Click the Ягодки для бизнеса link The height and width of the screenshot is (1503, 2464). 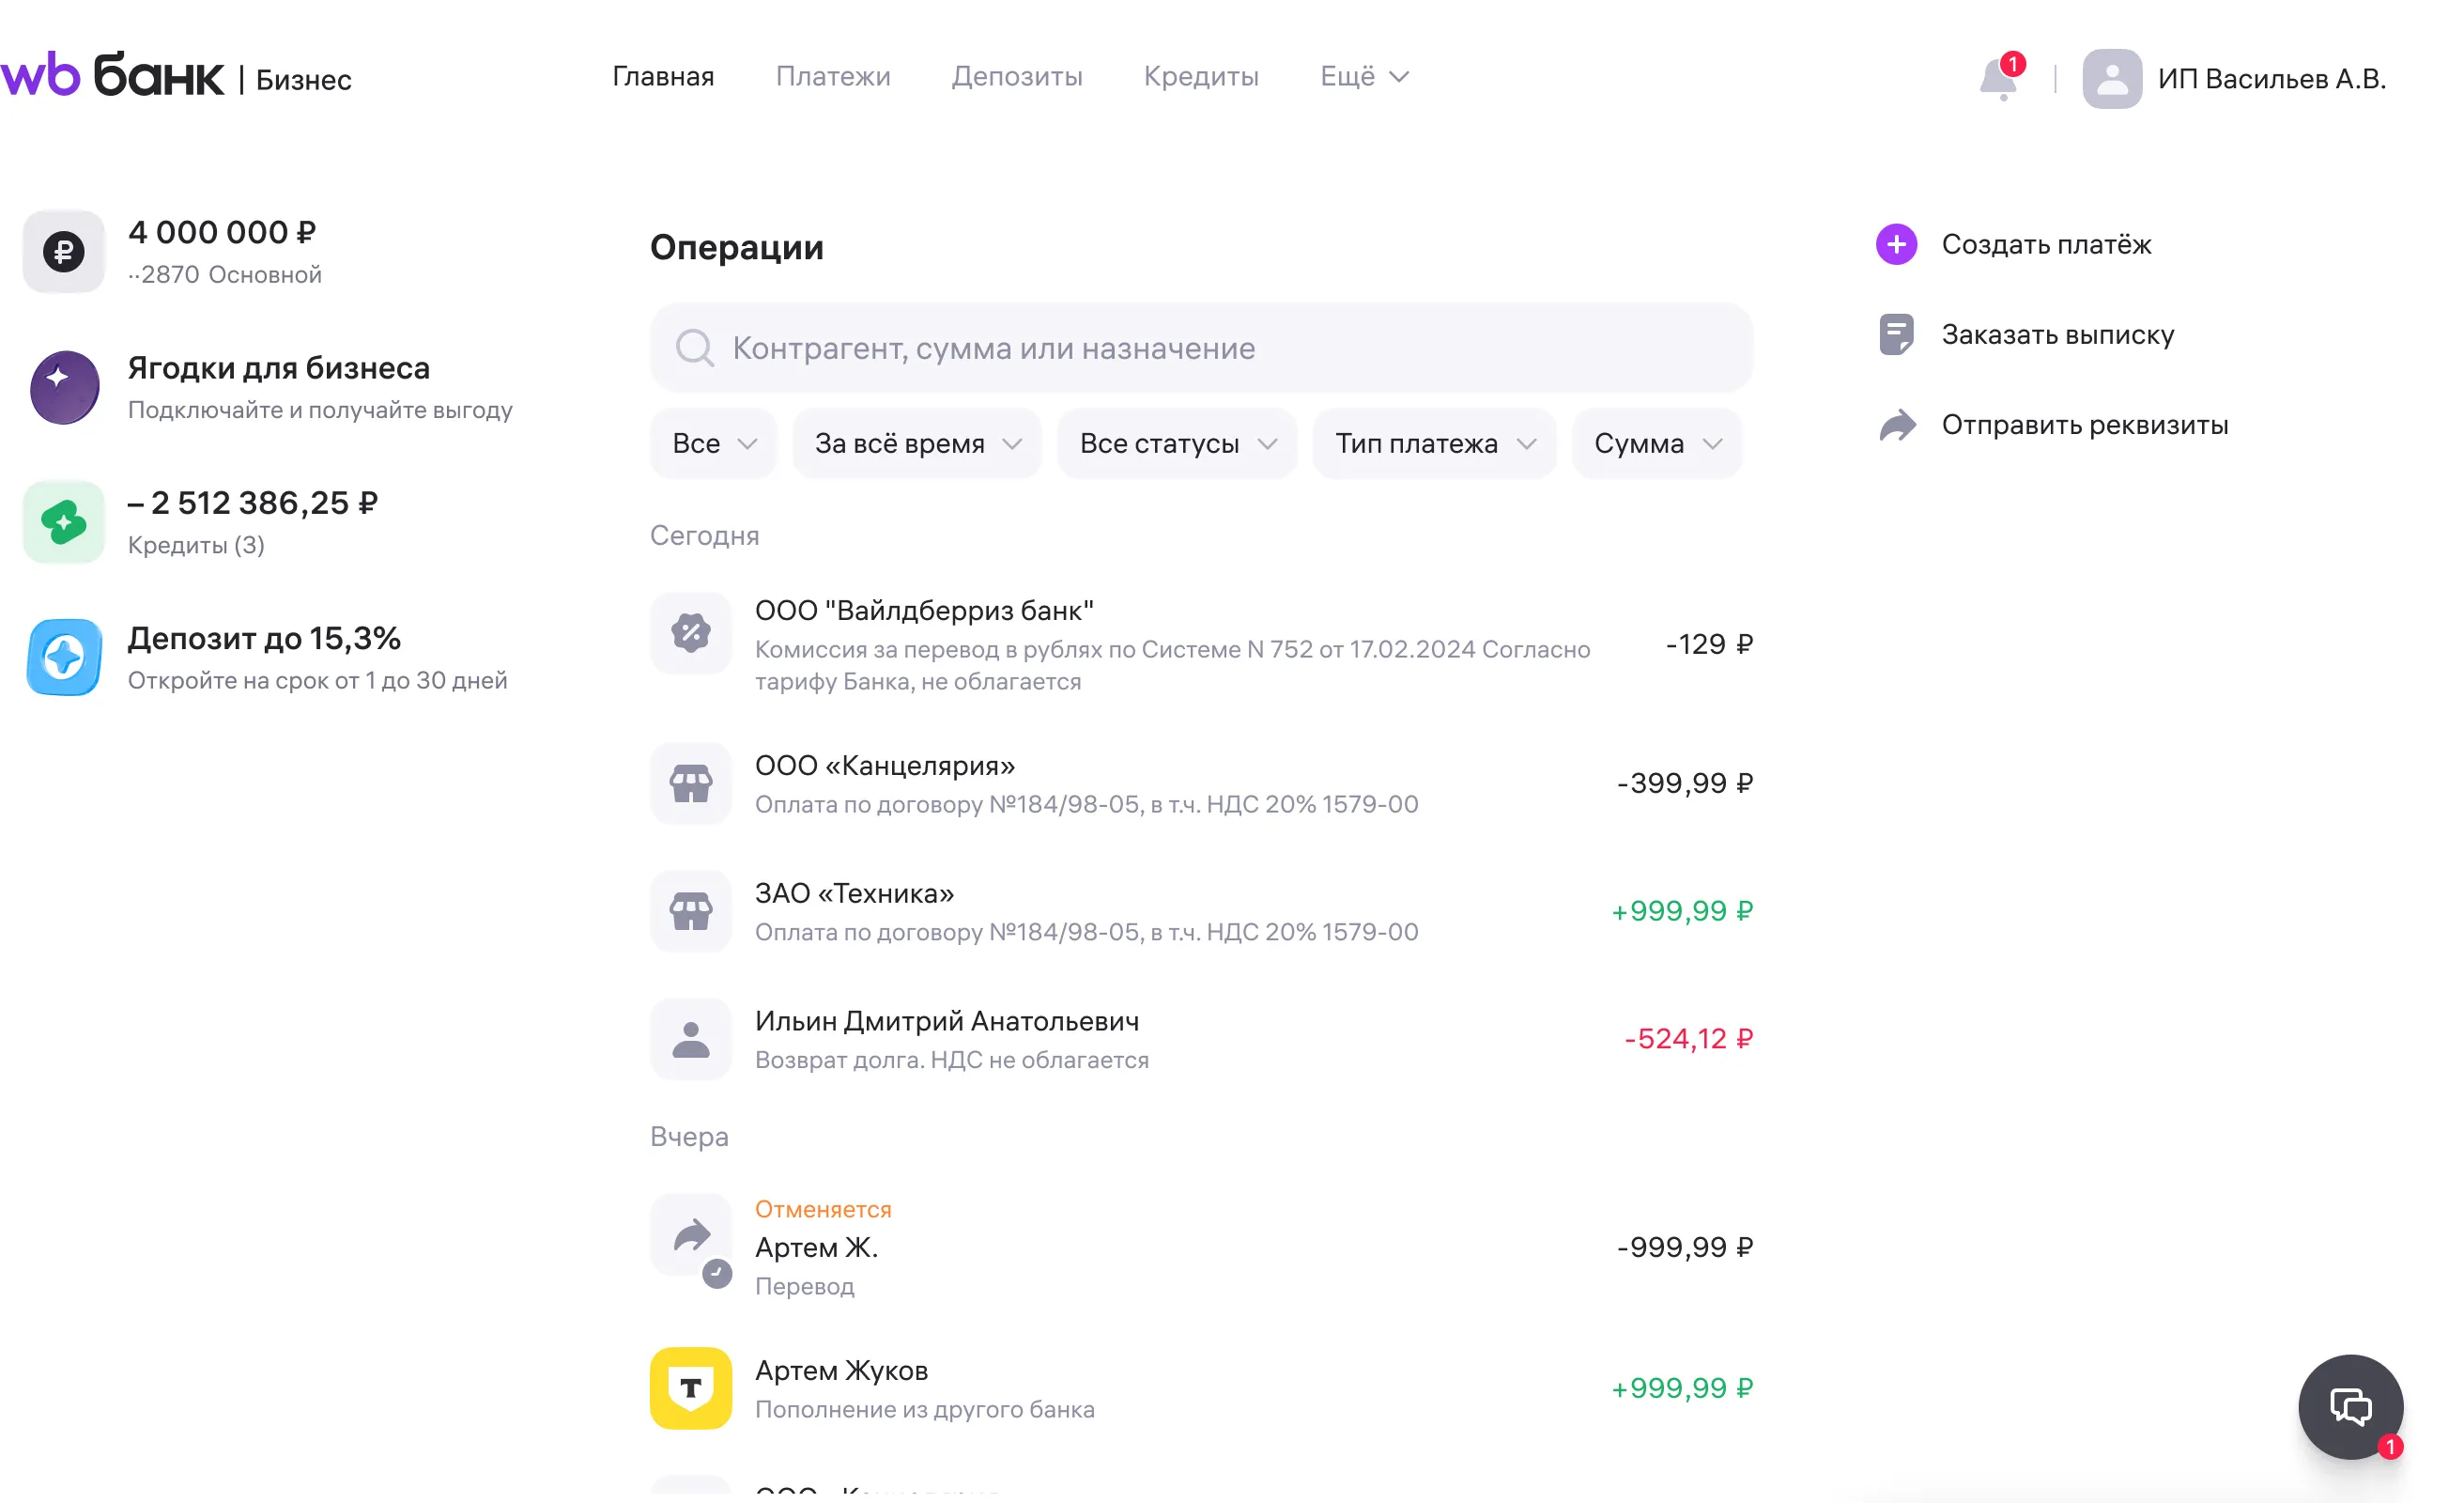[x=279, y=368]
